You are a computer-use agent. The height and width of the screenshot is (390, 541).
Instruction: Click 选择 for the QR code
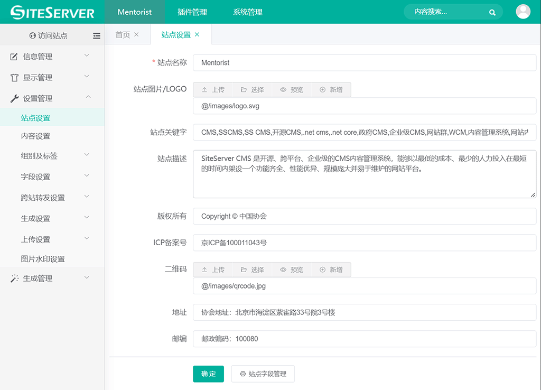pyautogui.click(x=252, y=270)
